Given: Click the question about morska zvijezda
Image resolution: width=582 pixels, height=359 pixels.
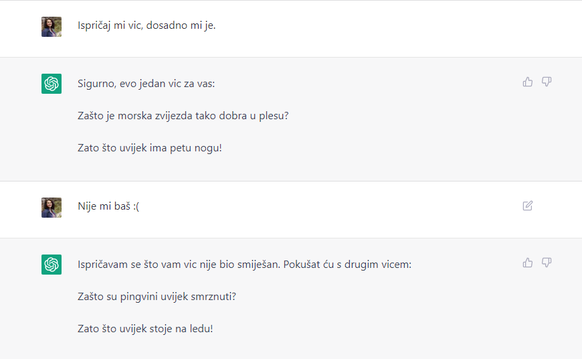Looking at the screenshot, I should (x=183, y=116).
